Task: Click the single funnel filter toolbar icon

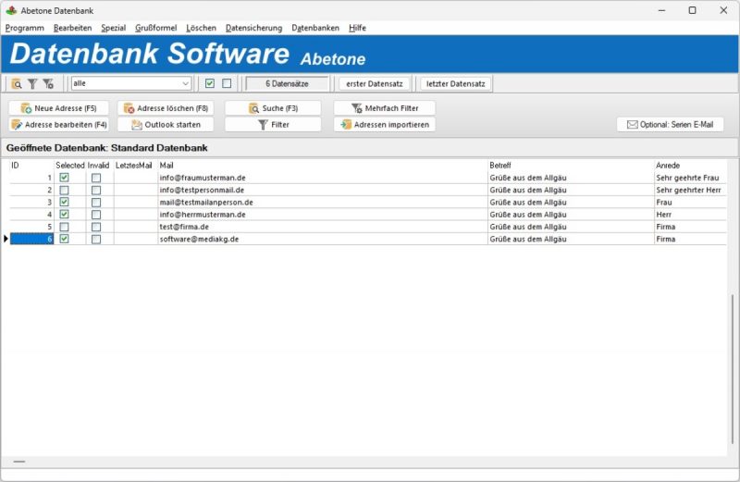Action: pos(32,84)
